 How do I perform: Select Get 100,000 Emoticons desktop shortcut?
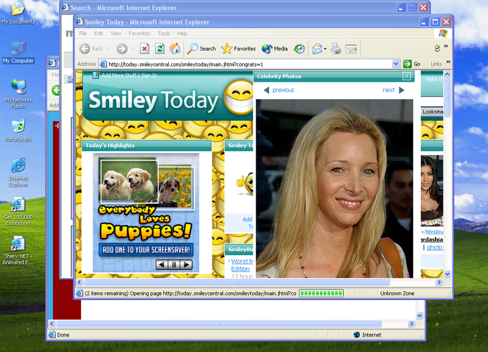point(18,212)
